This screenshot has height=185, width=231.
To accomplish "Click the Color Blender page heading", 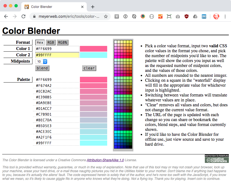I will click(31, 31).
